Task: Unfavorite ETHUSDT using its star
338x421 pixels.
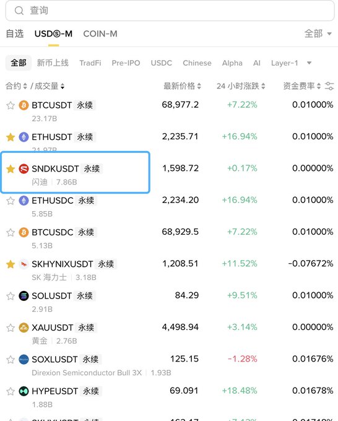Action: [11, 137]
